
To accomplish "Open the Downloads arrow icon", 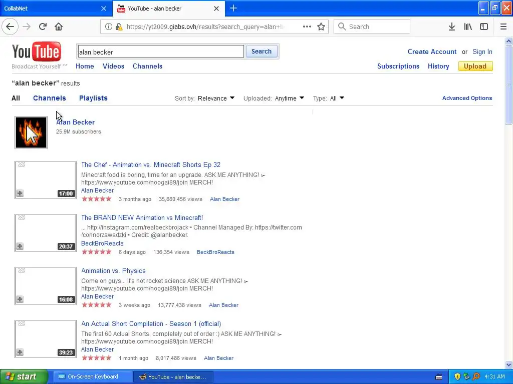I will (452, 26).
